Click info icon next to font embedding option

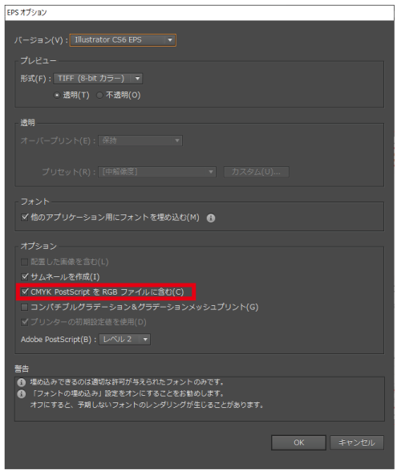click(x=211, y=218)
